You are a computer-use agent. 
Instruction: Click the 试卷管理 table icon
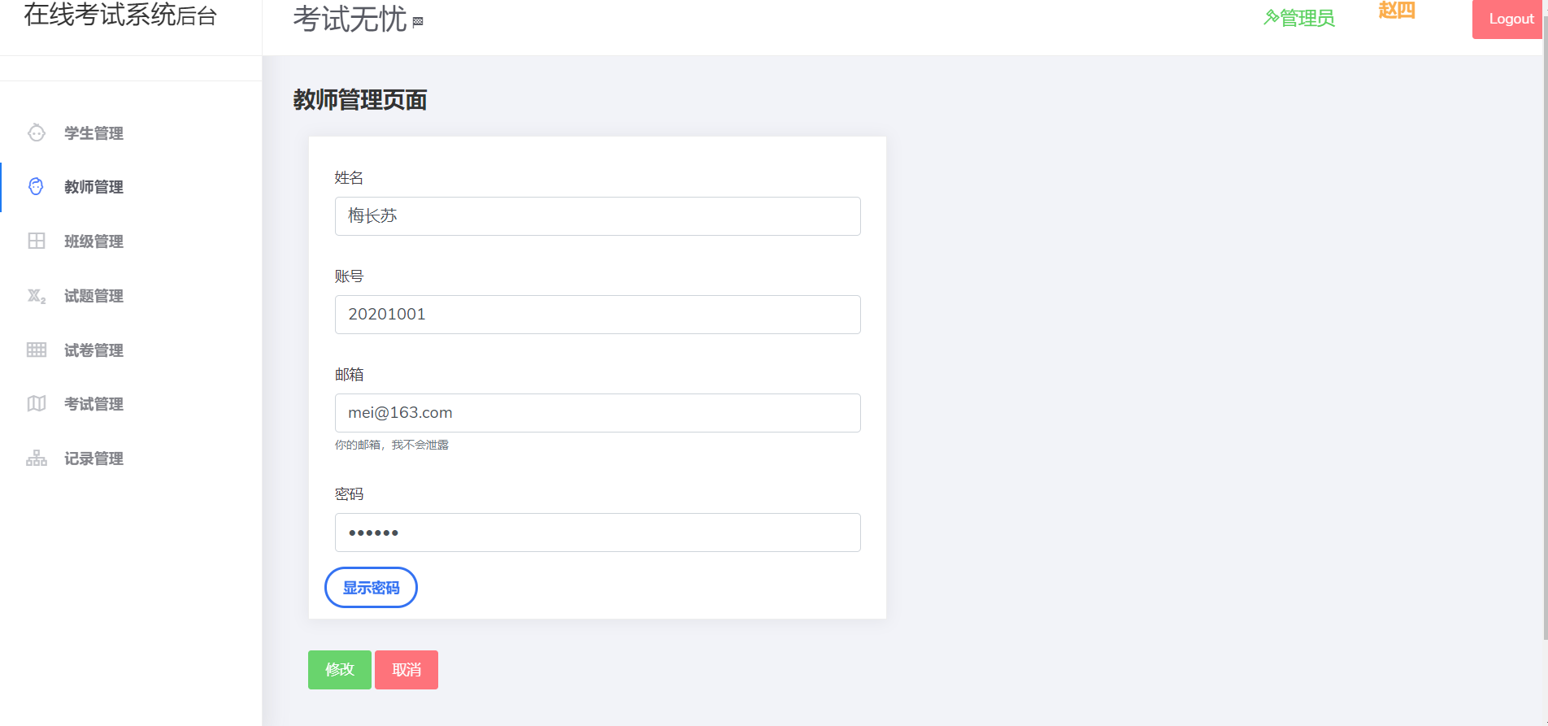37,350
